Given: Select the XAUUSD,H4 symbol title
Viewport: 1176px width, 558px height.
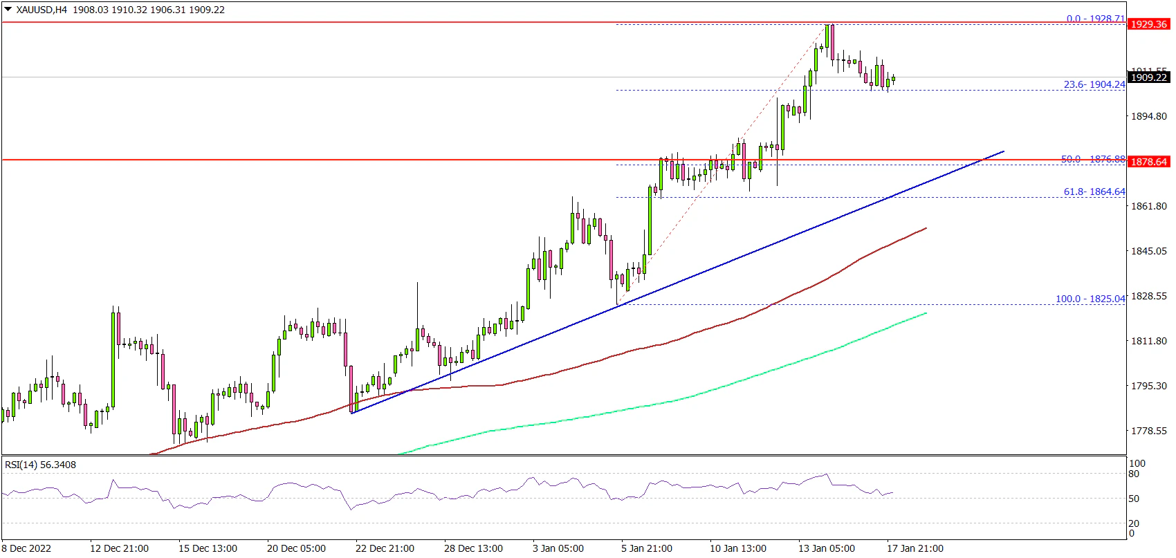Looking at the screenshot, I should (x=42, y=10).
